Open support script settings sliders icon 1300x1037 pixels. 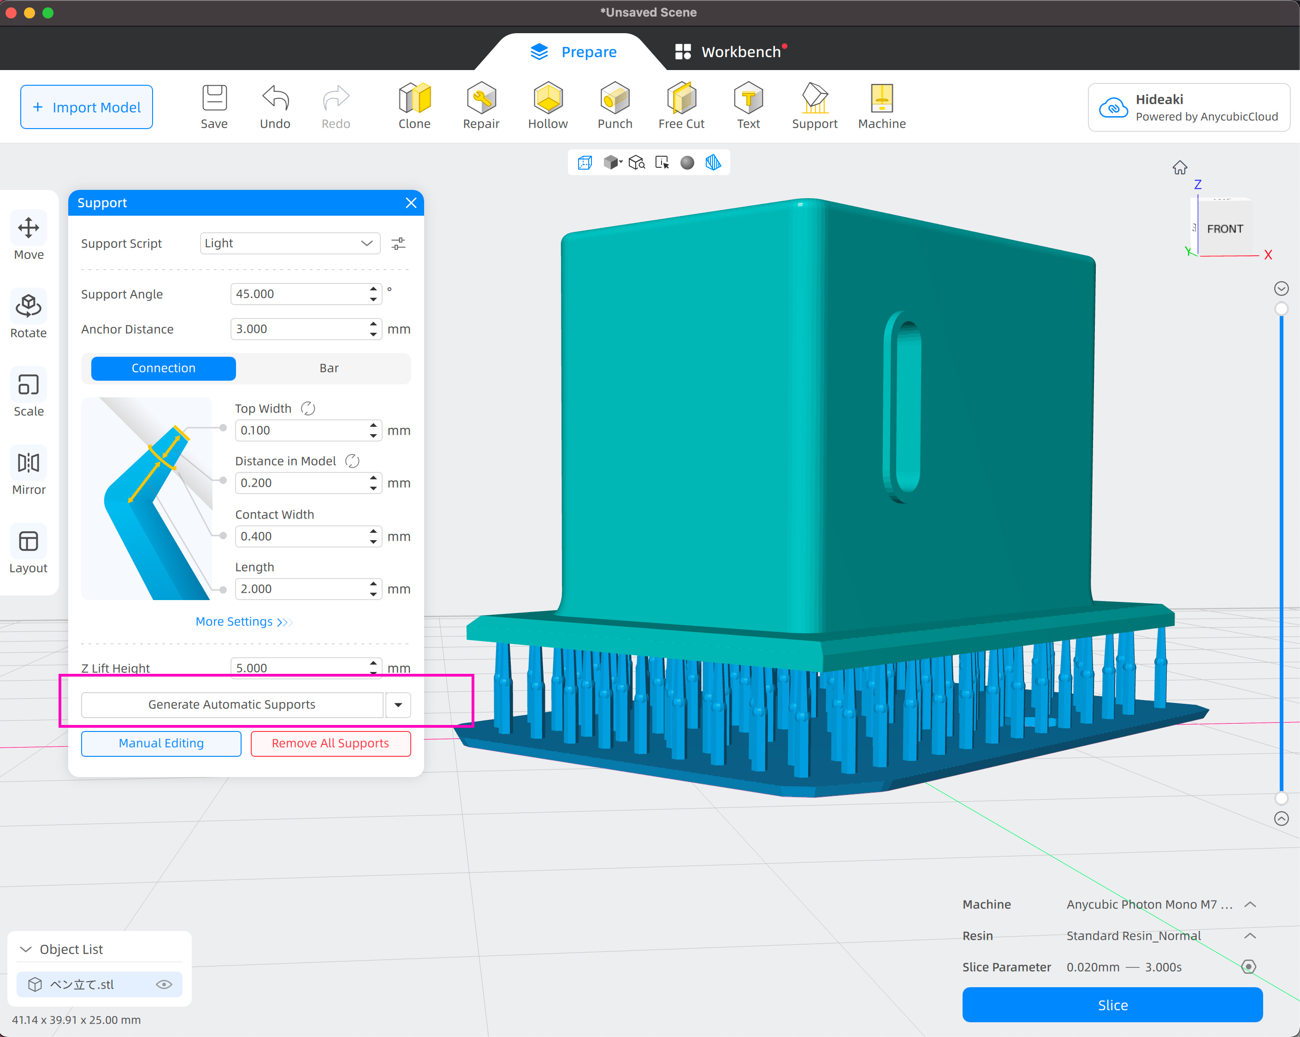(398, 243)
